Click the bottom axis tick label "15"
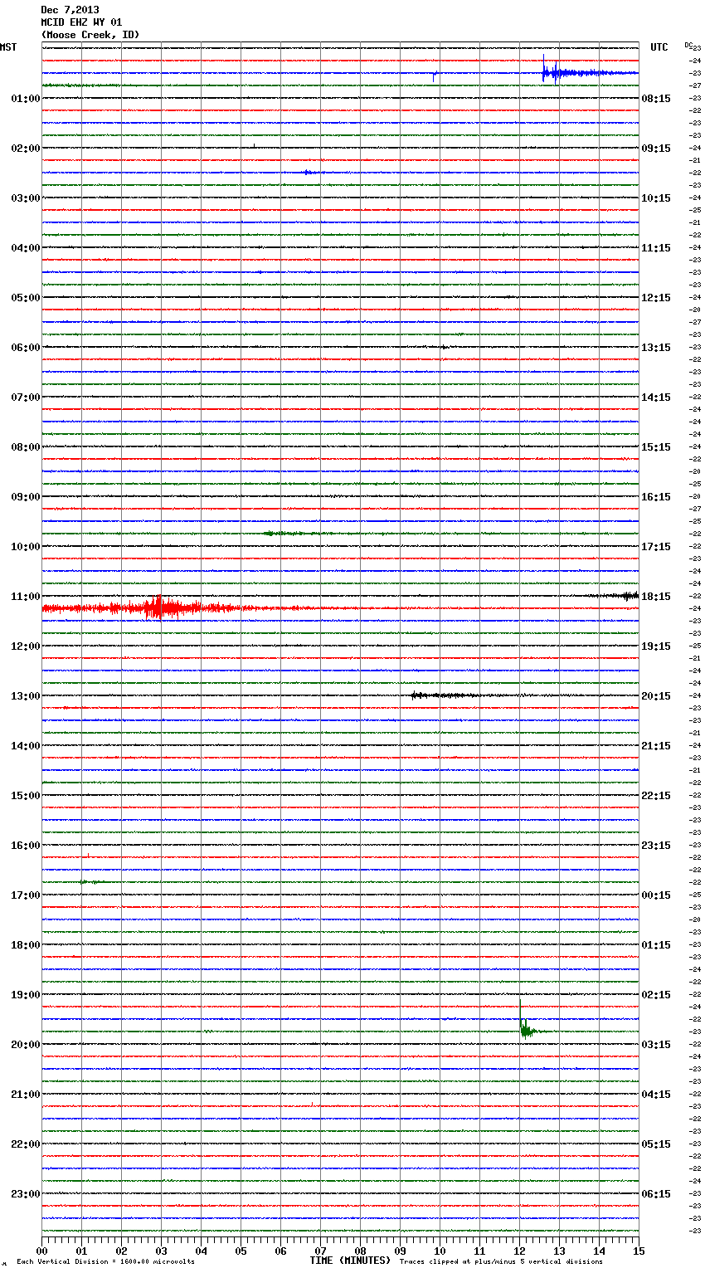This screenshot has height=1273, width=705. click(639, 1251)
